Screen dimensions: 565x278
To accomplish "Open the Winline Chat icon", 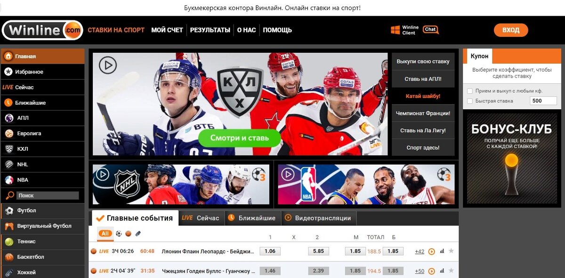I will 431,30.
